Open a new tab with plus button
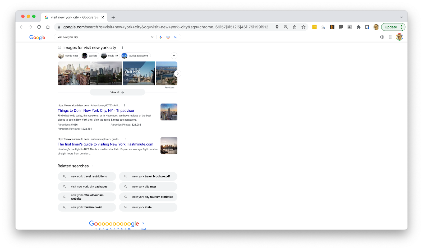 click(113, 17)
